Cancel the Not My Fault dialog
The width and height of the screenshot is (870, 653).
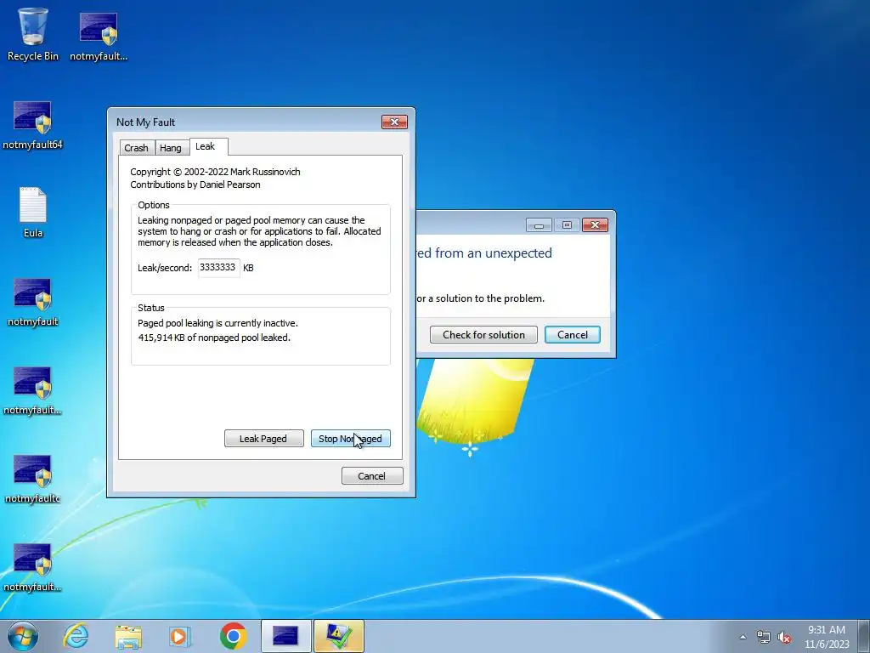pyautogui.click(x=372, y=476)
